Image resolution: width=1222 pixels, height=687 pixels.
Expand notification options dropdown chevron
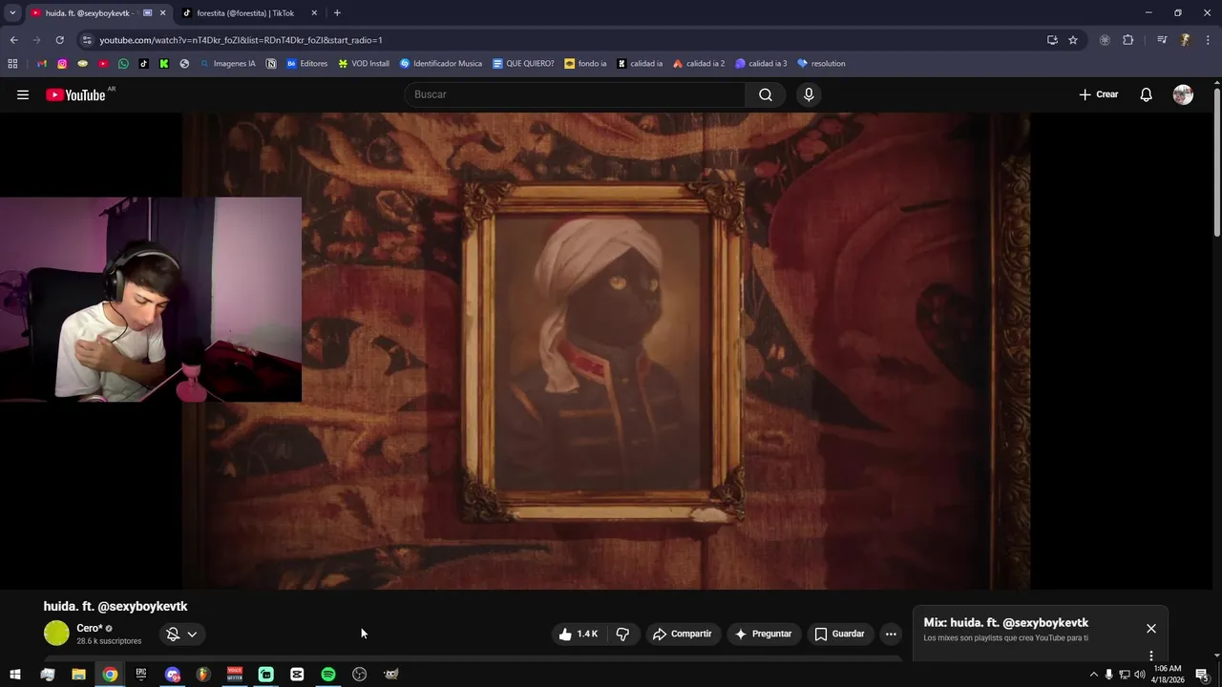click(x=192, y=634)
